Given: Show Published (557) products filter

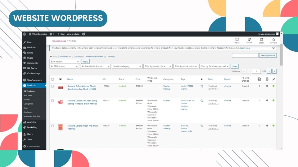Looking at the screenshot, I should click(66, 57).
